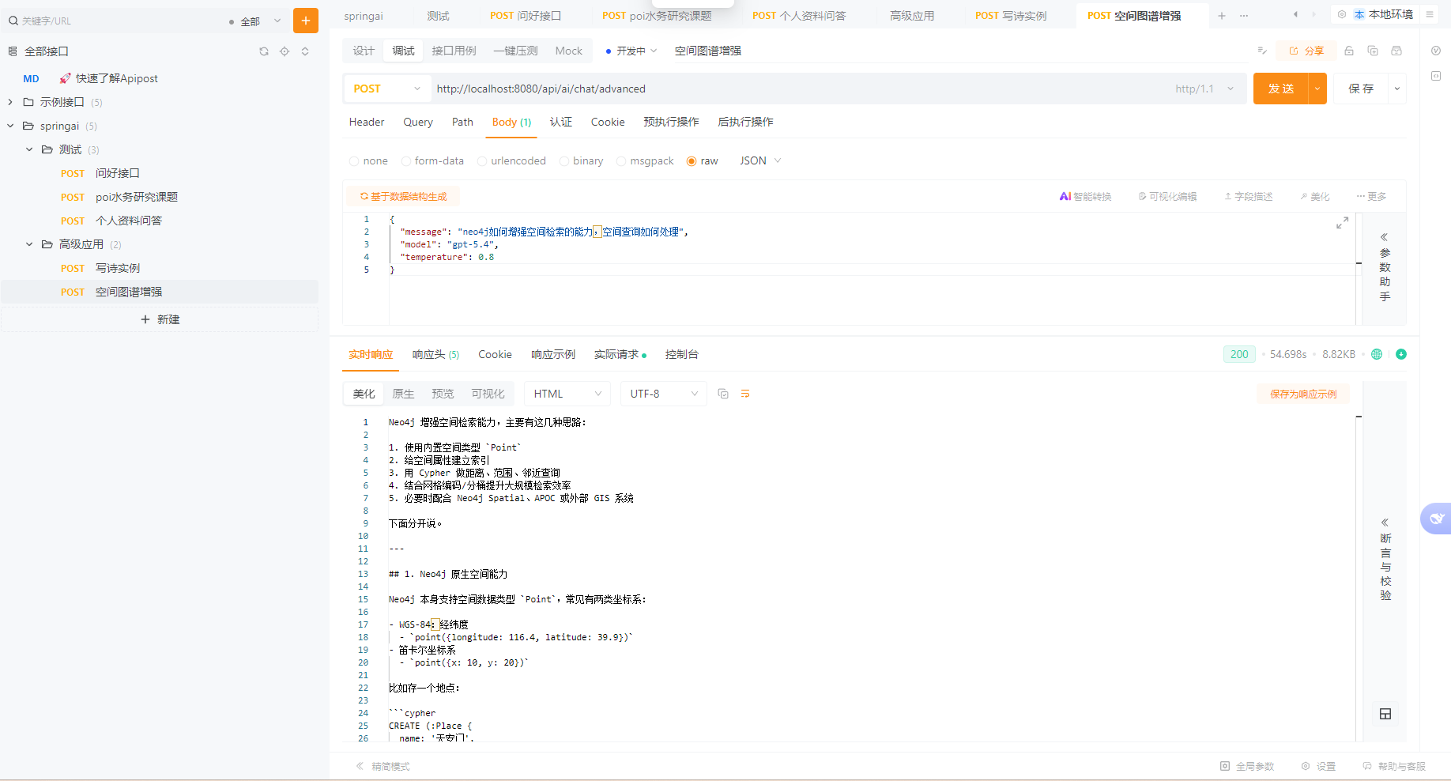This screenshot has height=781, width=1451.
Task: Open the http/1.1 protocol dropdown
Action: pos(1204,89)
